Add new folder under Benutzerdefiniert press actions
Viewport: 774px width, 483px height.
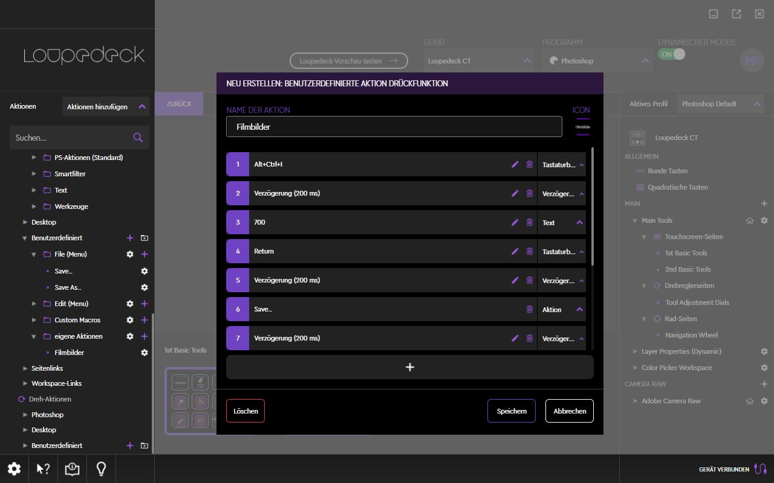[145, 238]
